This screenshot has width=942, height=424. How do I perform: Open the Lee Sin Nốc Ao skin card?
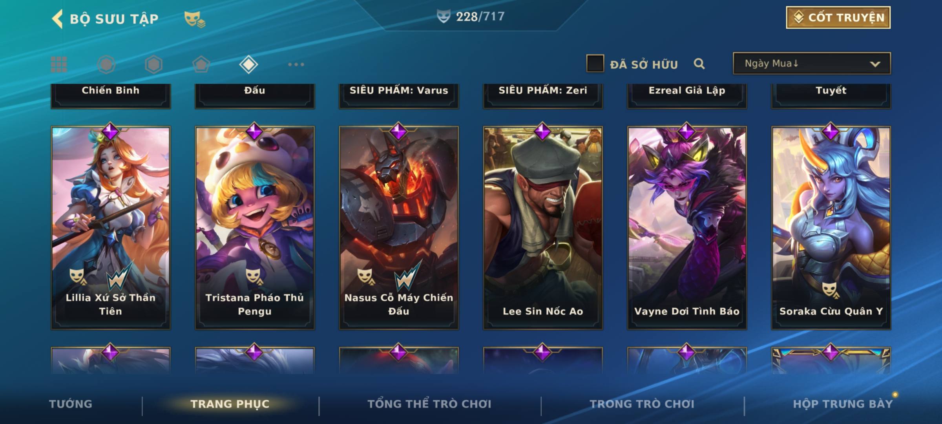tap(543, 227)
